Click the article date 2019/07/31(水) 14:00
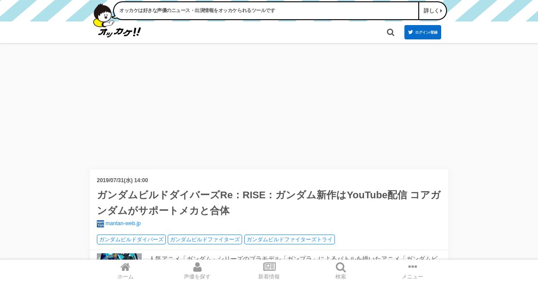 click(122, 180)
